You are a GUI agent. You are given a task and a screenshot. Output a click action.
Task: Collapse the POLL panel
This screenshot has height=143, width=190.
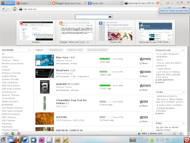tap(183, 123)
